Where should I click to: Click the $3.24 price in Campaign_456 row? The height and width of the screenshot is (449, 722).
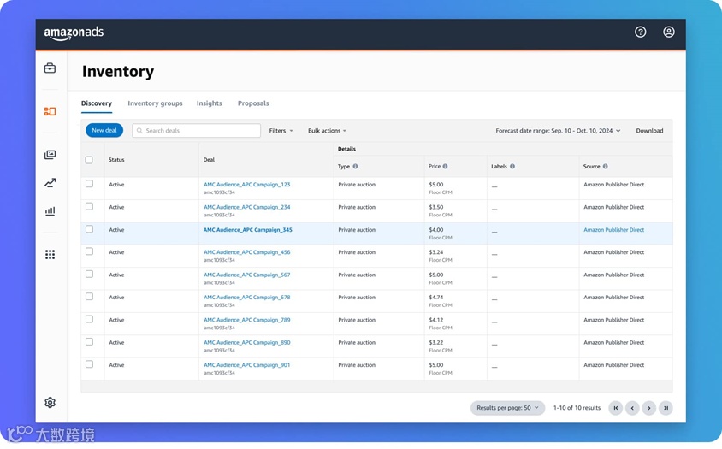click(x=436, y=252)
